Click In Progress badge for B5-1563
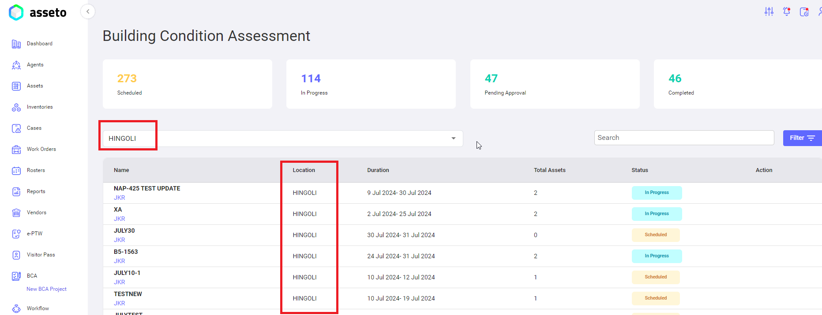822x315 pixels. coord(657,256)
